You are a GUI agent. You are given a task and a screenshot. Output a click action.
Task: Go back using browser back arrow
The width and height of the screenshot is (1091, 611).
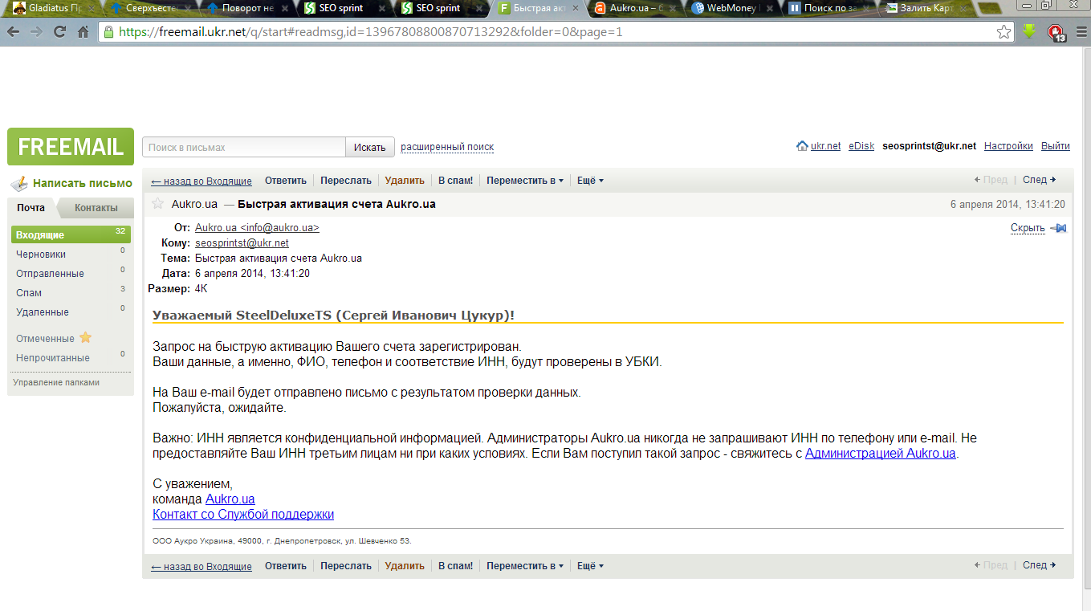coord(14,33)
